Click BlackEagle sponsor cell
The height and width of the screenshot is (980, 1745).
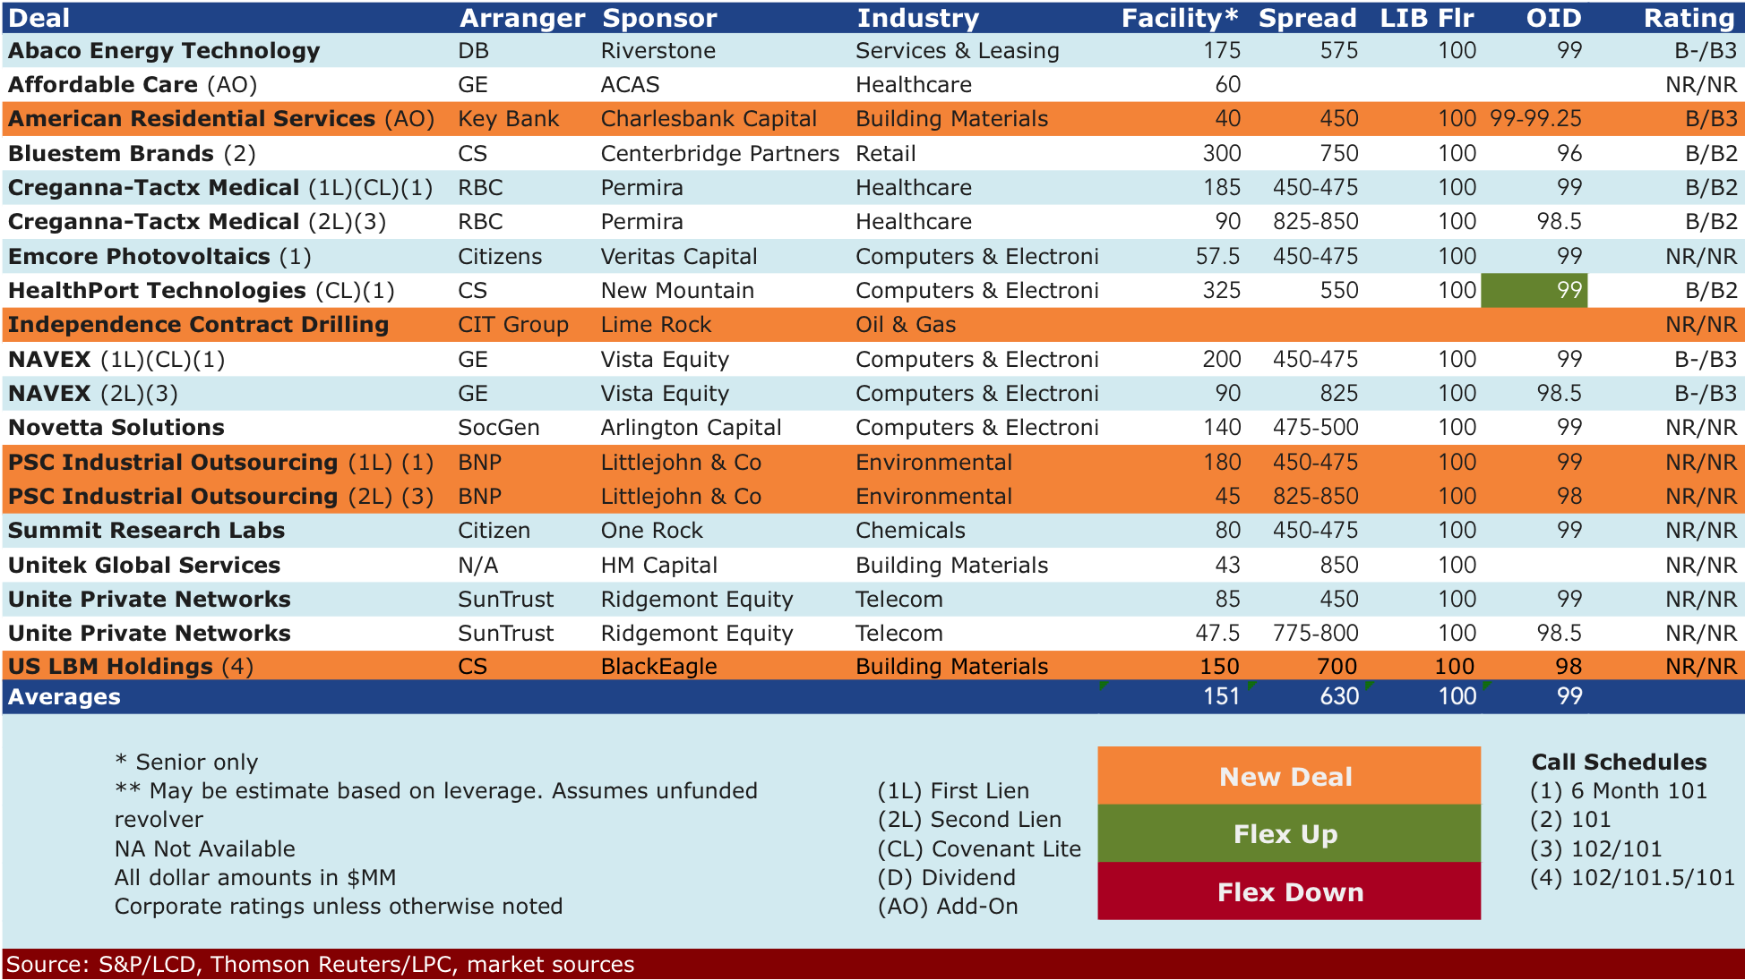tap(658, 667)
